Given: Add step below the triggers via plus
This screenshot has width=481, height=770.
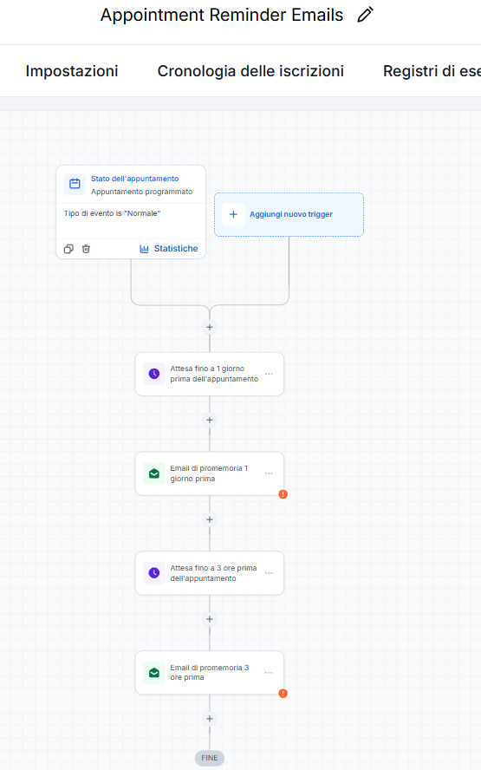Looking at the screenshot, I should pyautogui.click(x=210, y=327).
